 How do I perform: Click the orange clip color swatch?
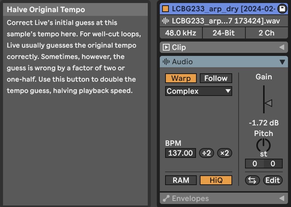(165, 9)
